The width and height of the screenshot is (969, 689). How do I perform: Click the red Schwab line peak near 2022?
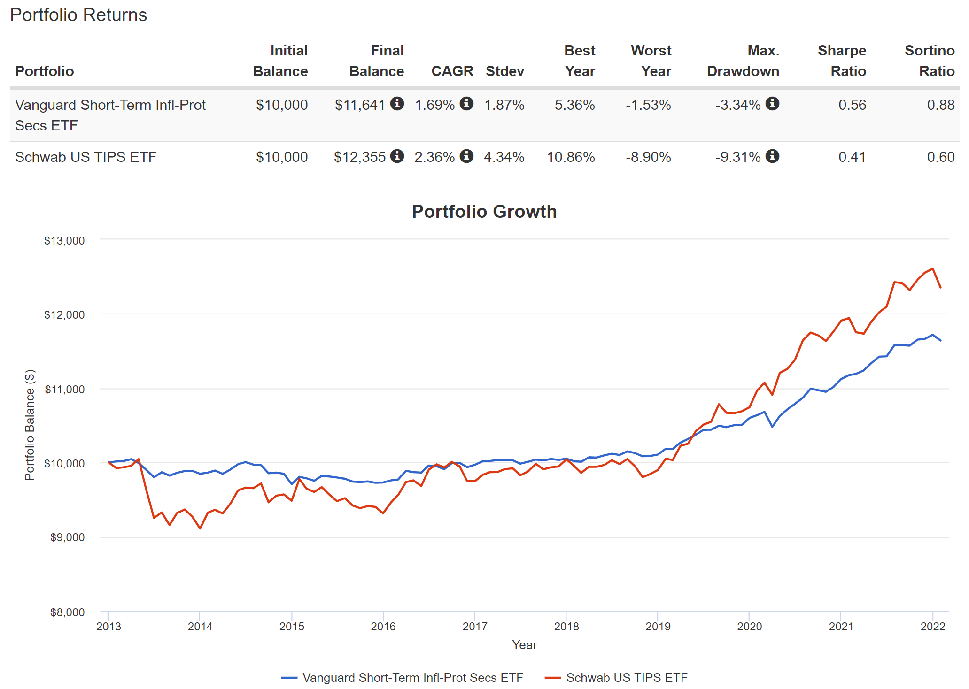tap(933, 269)
